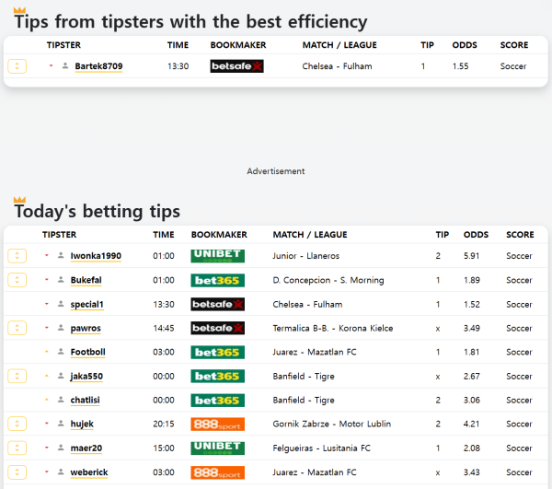Click the user profile icon beside Footboll
The image size is (552, 489).
61,352
